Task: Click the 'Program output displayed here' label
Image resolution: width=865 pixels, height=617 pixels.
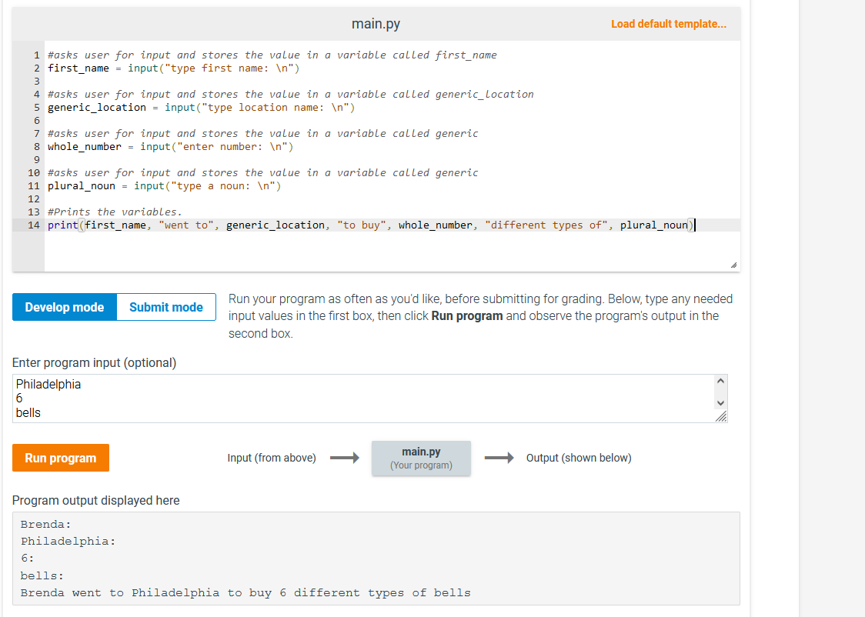Action: [96, 501]
